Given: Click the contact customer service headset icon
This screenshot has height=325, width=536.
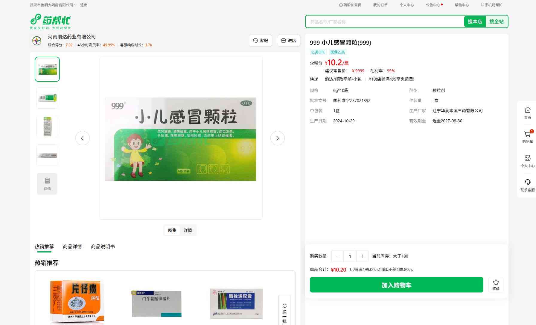Looking at the screenshot, I should pos(527,183).
